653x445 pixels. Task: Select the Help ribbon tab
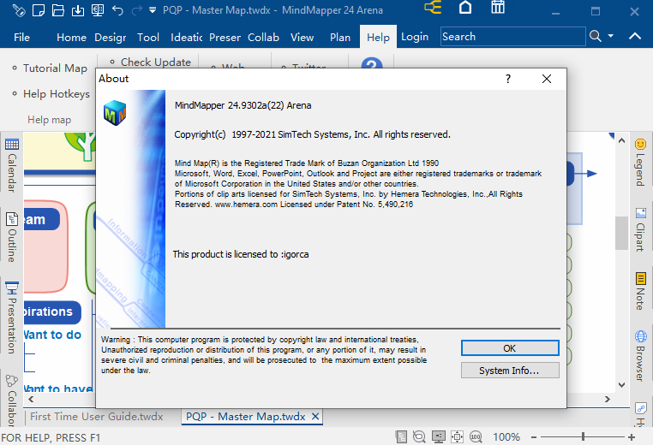point(378,38)
